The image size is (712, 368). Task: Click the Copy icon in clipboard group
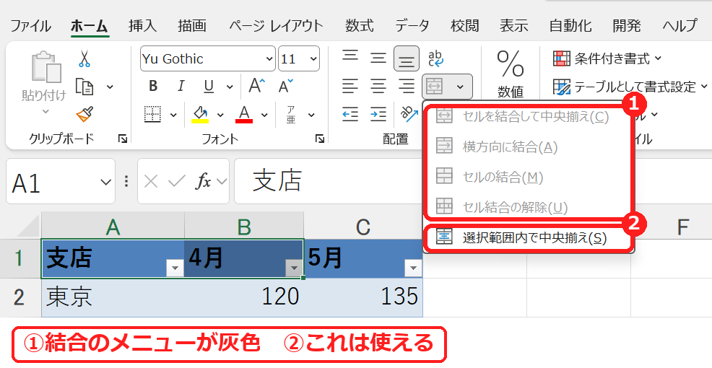coord(84,86)
